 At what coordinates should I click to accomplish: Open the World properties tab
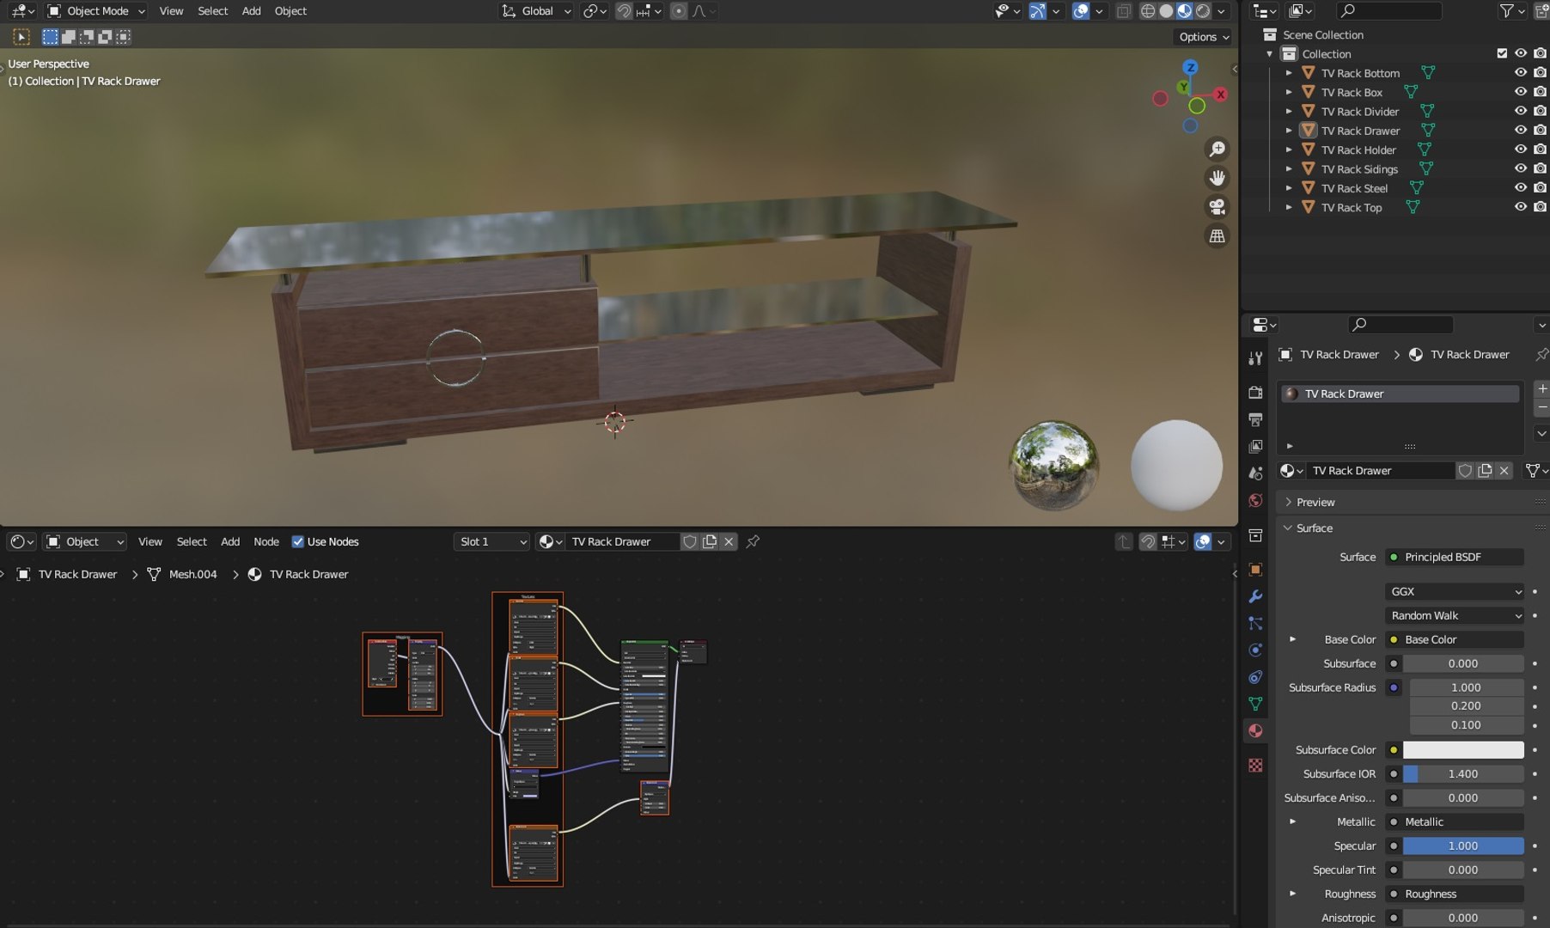1255,501
